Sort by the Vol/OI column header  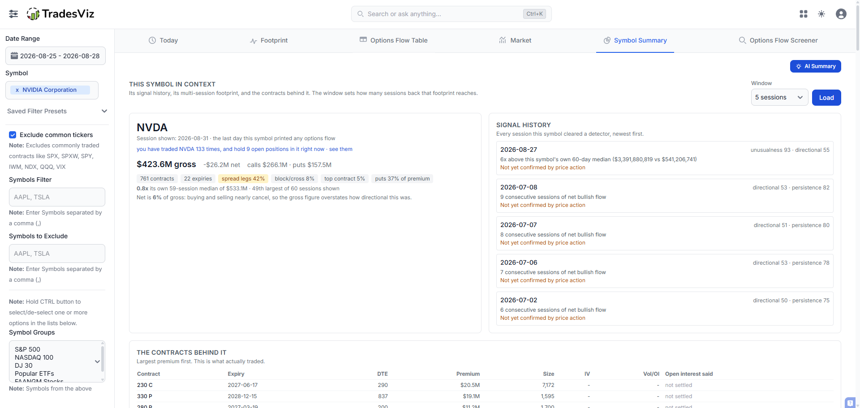[651, 374]
